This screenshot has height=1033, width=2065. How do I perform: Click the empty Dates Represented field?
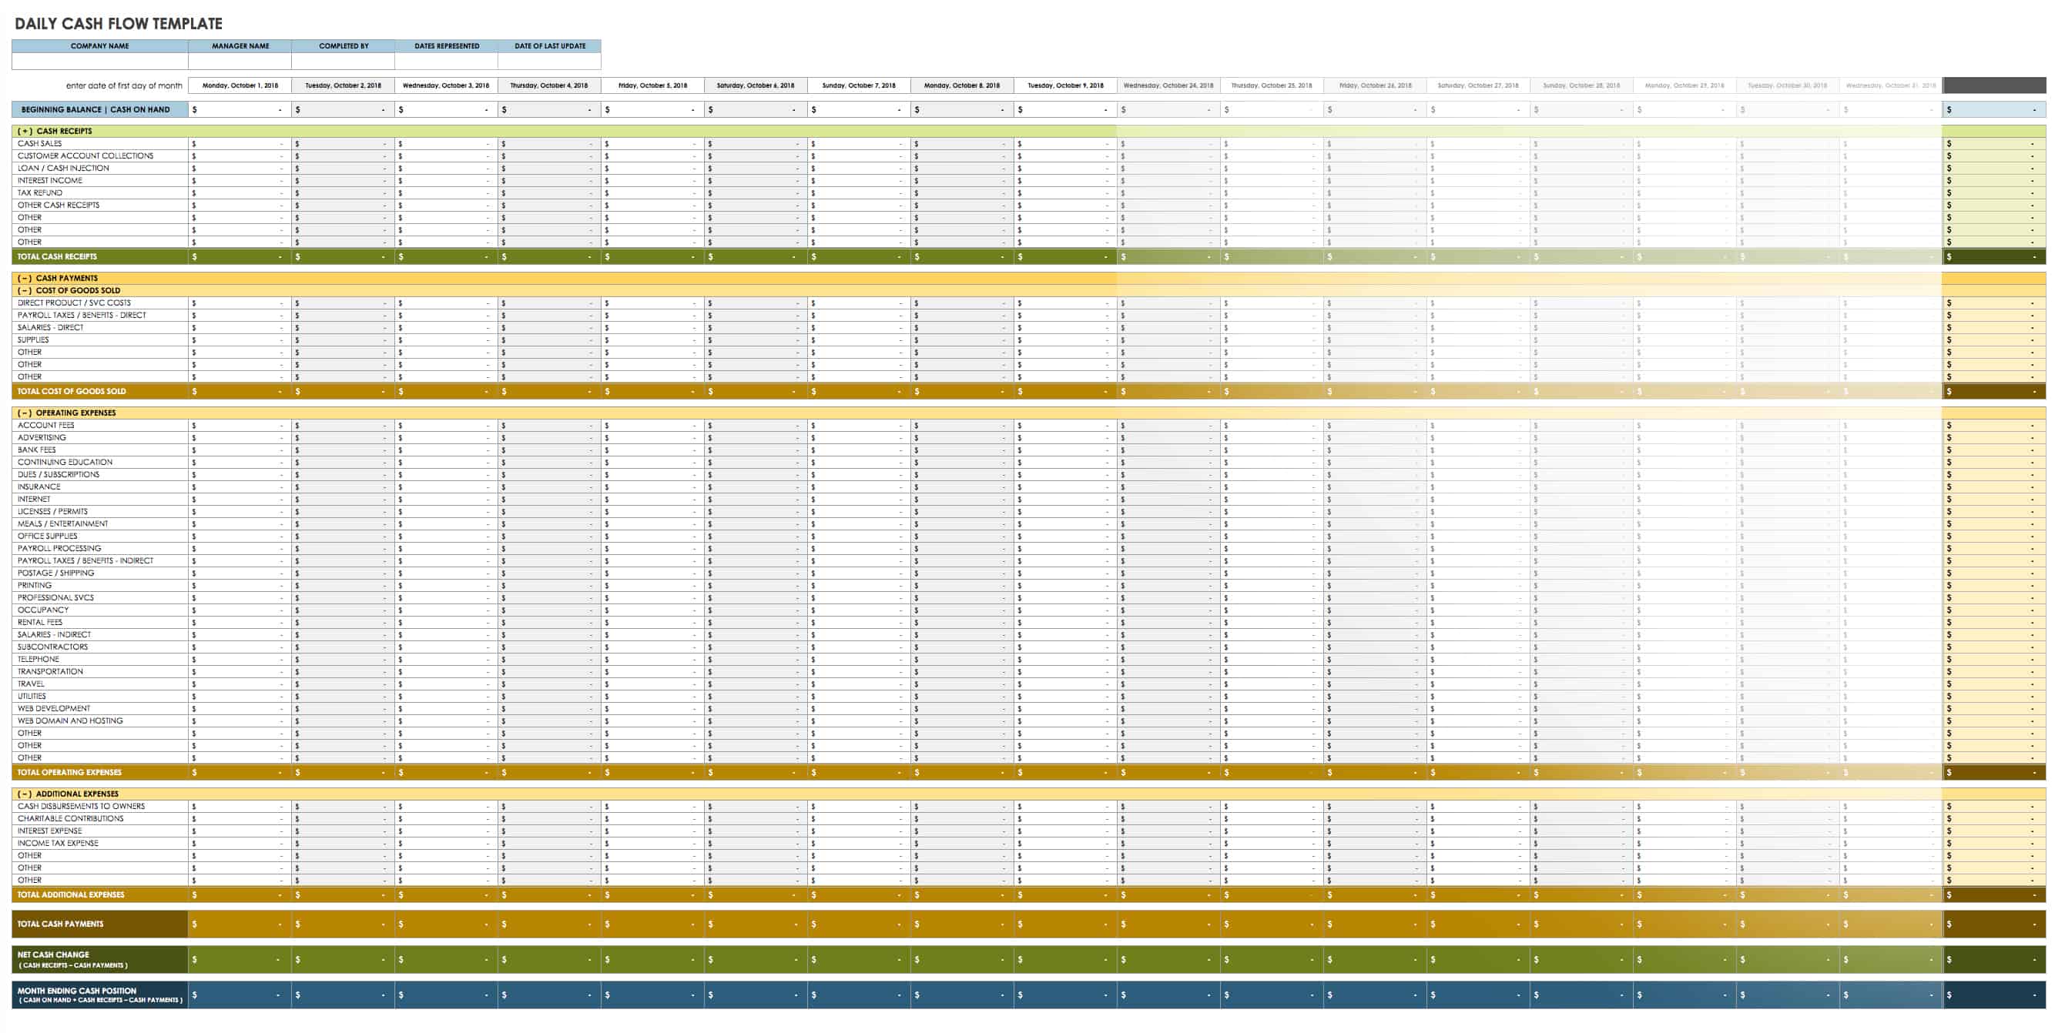[x=447, y=61]
